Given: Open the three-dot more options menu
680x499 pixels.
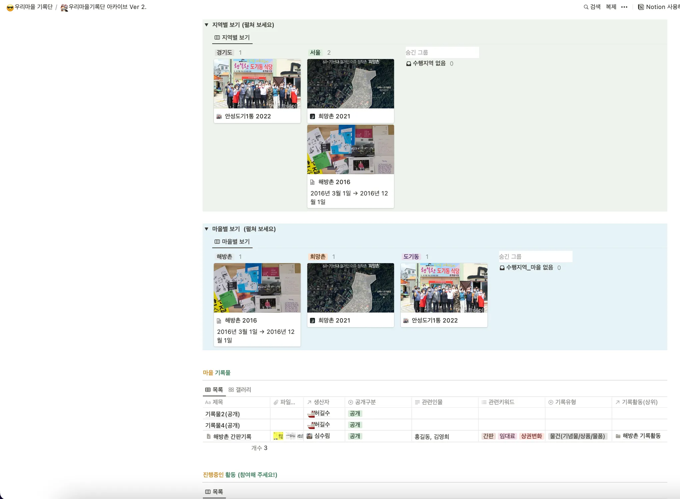Looking at the screenshot, I should 624,7.
